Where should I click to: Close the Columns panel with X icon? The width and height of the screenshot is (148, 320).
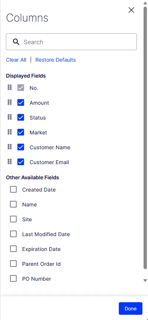point(131,10)
